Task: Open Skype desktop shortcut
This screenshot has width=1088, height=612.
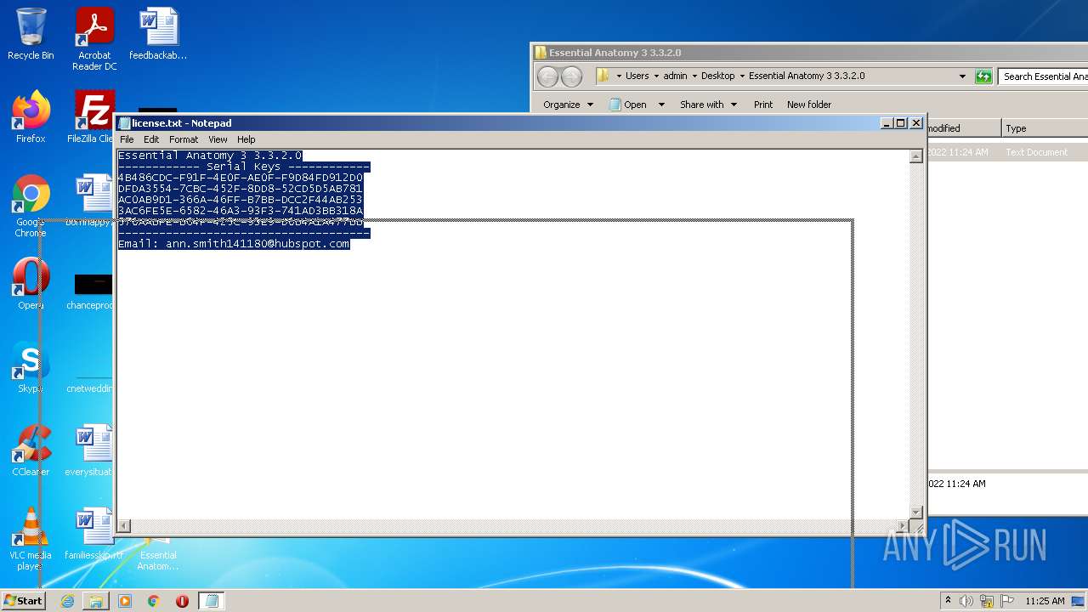Action: (x=31, y=367)
